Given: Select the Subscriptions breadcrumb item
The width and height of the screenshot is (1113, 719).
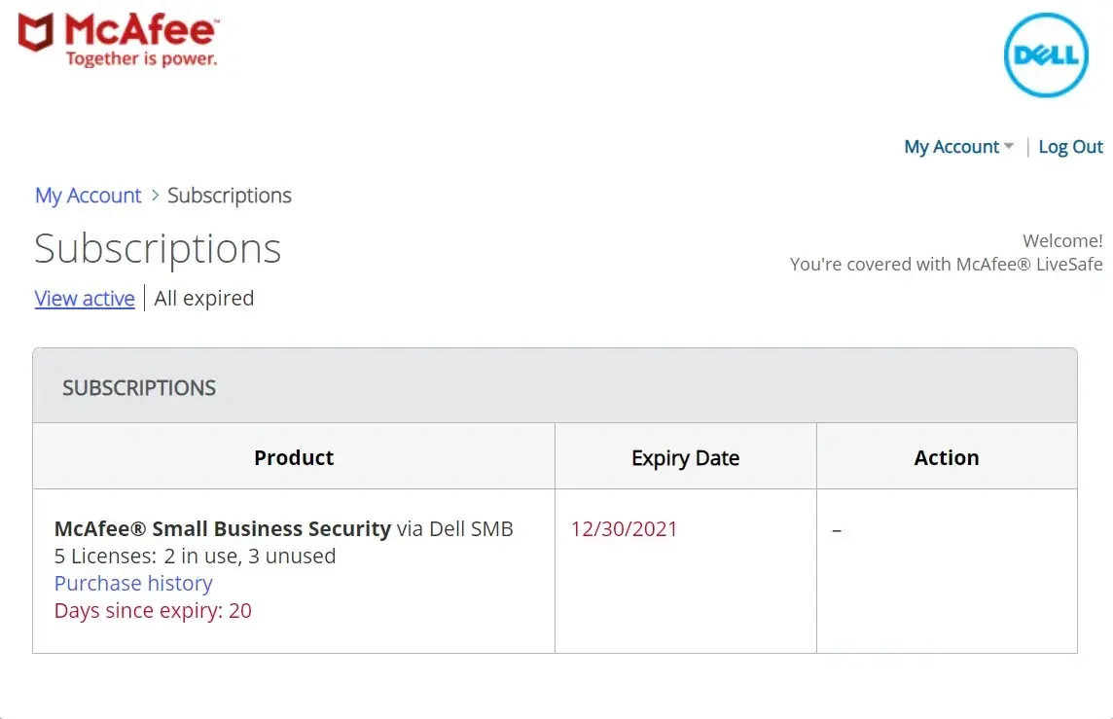Looking at the screenshot, I should pyautogui.click(x=229, y=196).
